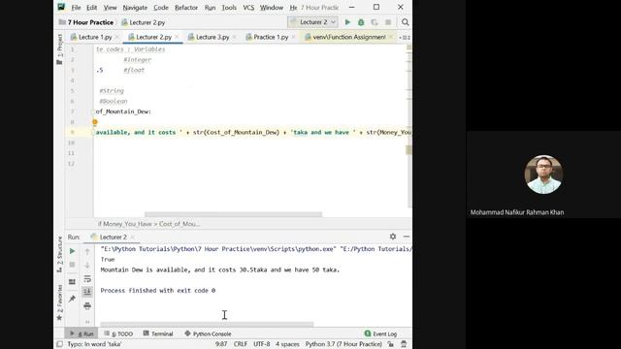Click the if Money_You_Have breadcrumb below editor

[x=148, y=224]
